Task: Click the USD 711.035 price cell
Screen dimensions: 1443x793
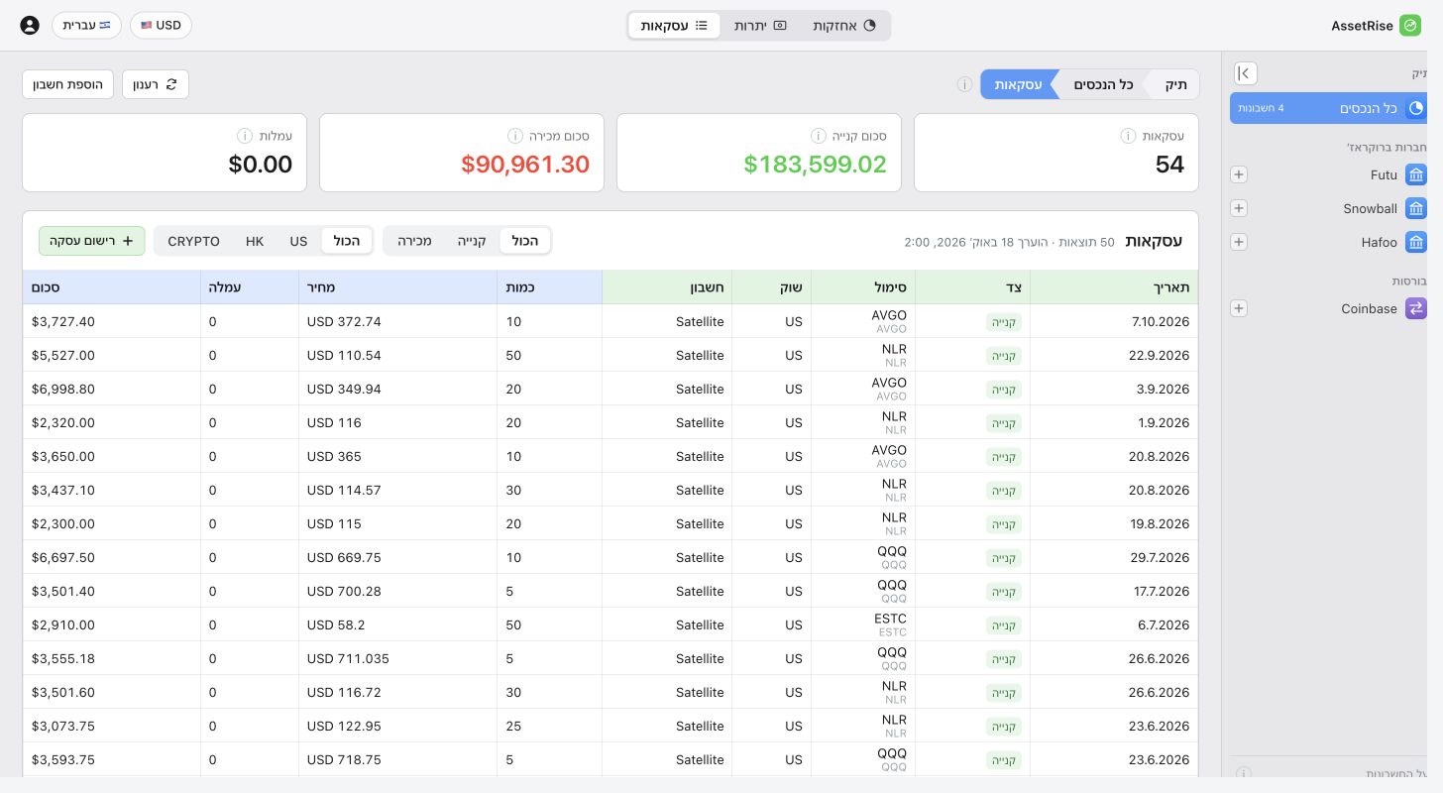Action: (398, 658)
